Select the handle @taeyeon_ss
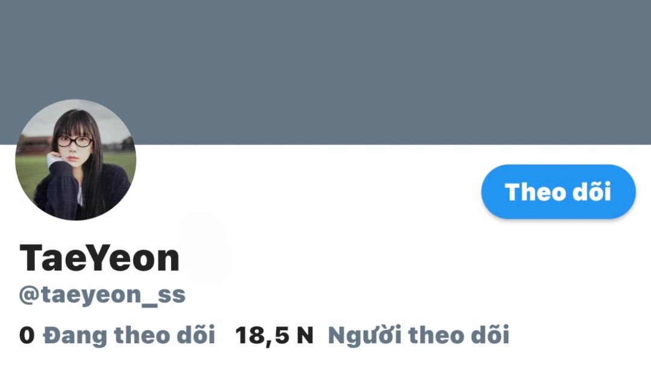The height and width of the screenshot is (365, 651). tap(102, 295)
